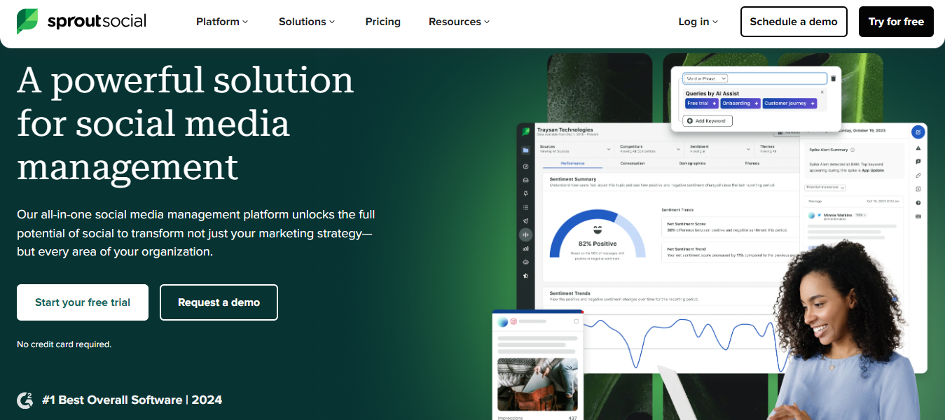Open the paper plane publishing icon
The width and height of the screenshot is (945, 420).
[525, 220]
